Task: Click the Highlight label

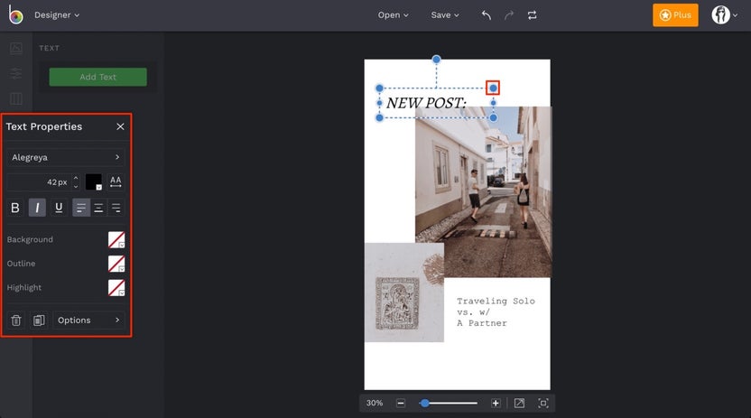Action: (24, 287)
